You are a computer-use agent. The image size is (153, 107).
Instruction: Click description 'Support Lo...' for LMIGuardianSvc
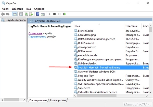click(133, 64)
